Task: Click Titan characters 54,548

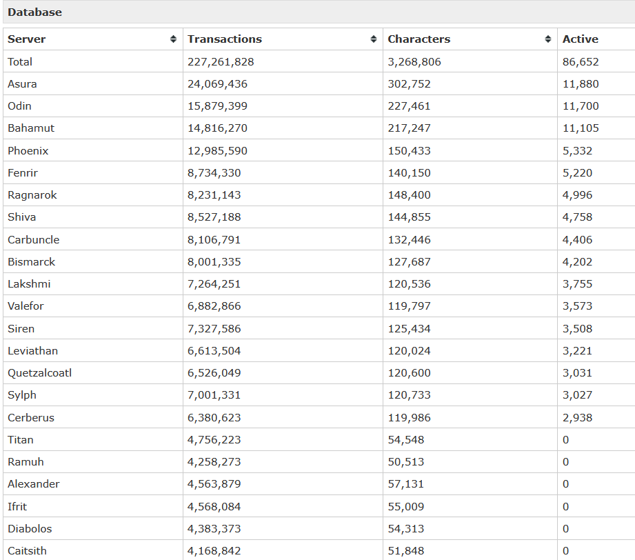Action: [406, 439]
